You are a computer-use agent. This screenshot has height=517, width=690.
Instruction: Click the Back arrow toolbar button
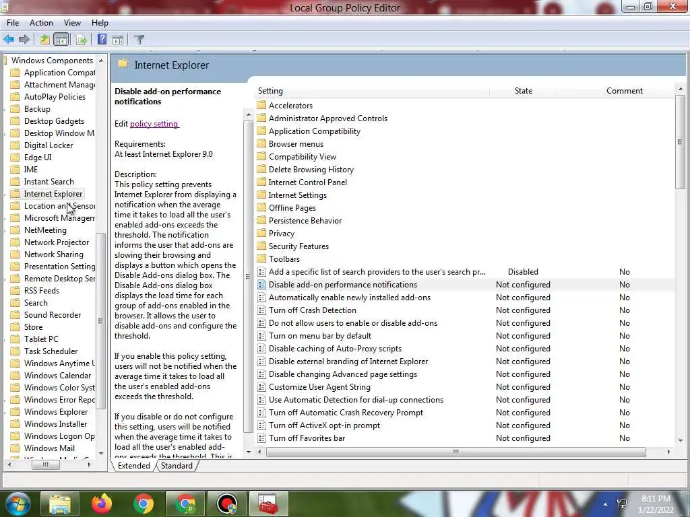tap(9, 40)
